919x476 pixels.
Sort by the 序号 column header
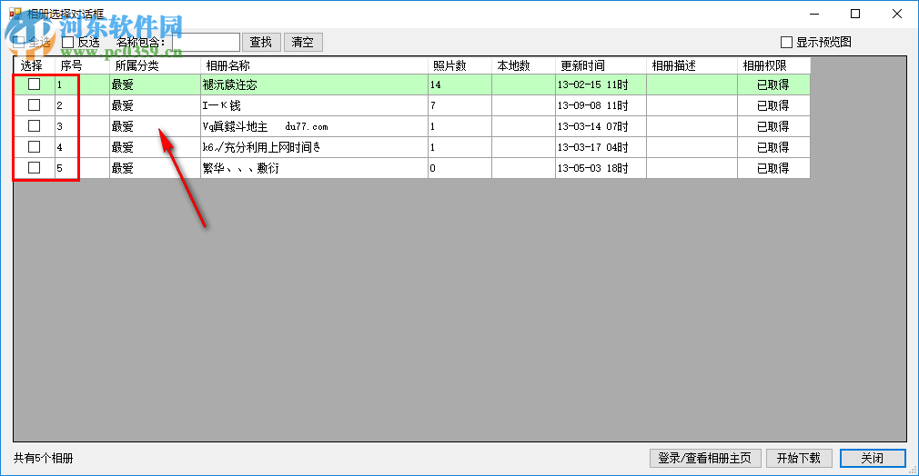82,65
